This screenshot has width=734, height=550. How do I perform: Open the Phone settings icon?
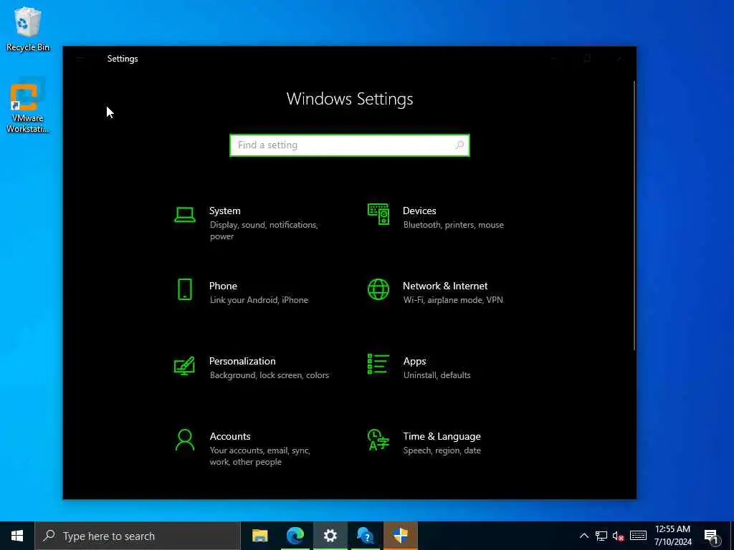coord(185,289)
